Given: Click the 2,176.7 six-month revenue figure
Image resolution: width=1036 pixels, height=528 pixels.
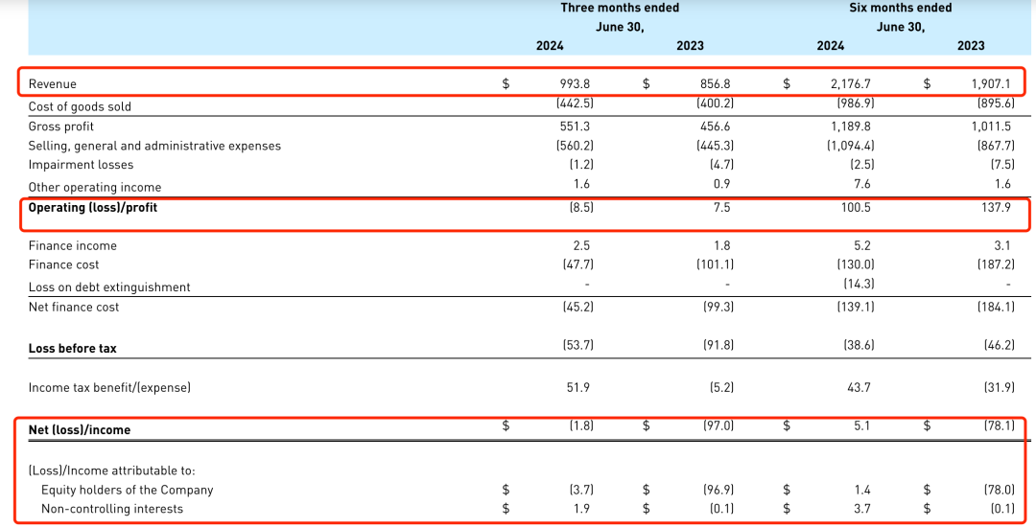Looking at the screenshot, I should click(x=852, y=84).
